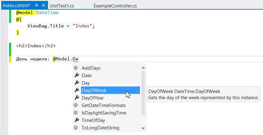Click the "Index" string literal
This screenshot has height=135, width=263.
(x=82, y=26)
